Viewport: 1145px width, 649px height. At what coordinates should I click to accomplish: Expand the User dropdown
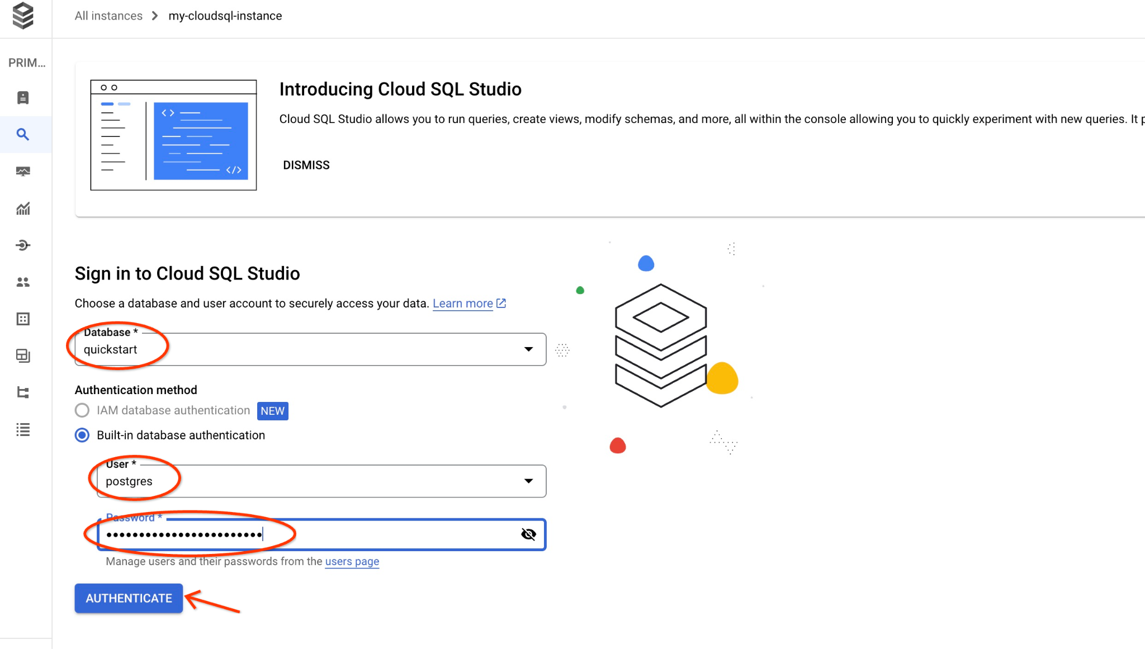(528, 481)
